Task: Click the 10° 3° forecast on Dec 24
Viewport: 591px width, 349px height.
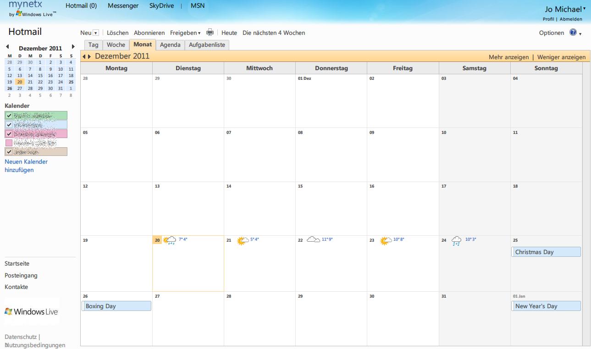Action: pos(471,239)
